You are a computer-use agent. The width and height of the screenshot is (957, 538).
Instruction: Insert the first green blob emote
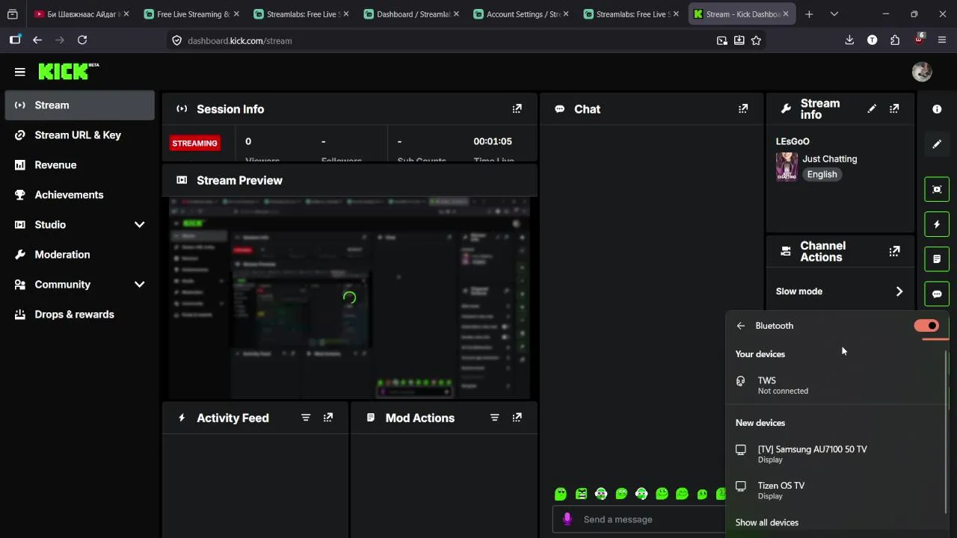click(561, 494)
